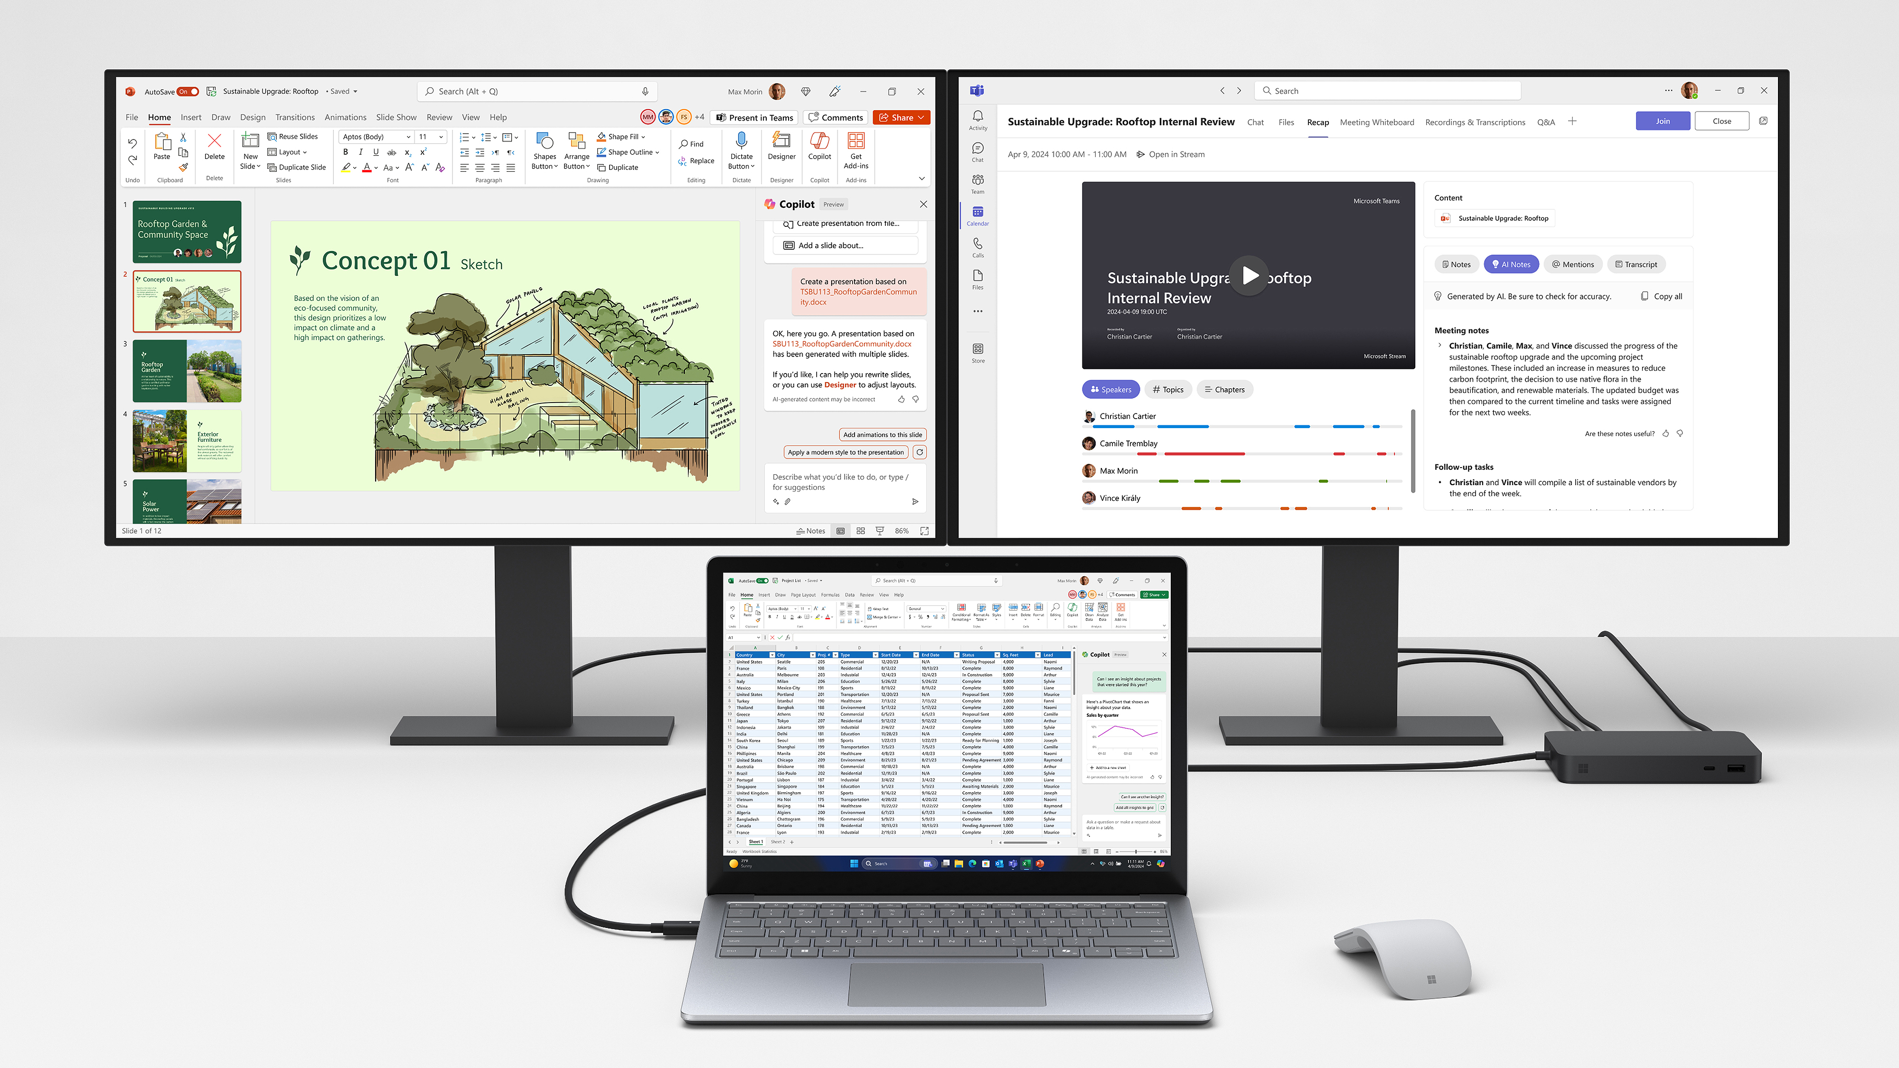Image resolution: width=1899 pixels, height=1068 pixels.
Task: Enable the Speakers filter in Teams meeting
Action: [1111, 389]
